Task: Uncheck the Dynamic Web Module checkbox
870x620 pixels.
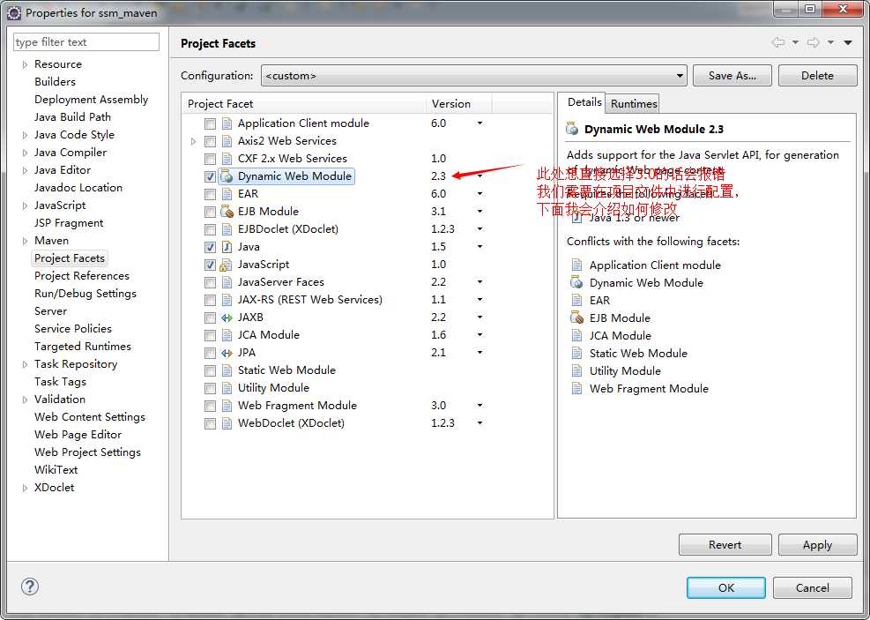Action: pyautogui.click(x=210, y=176)
